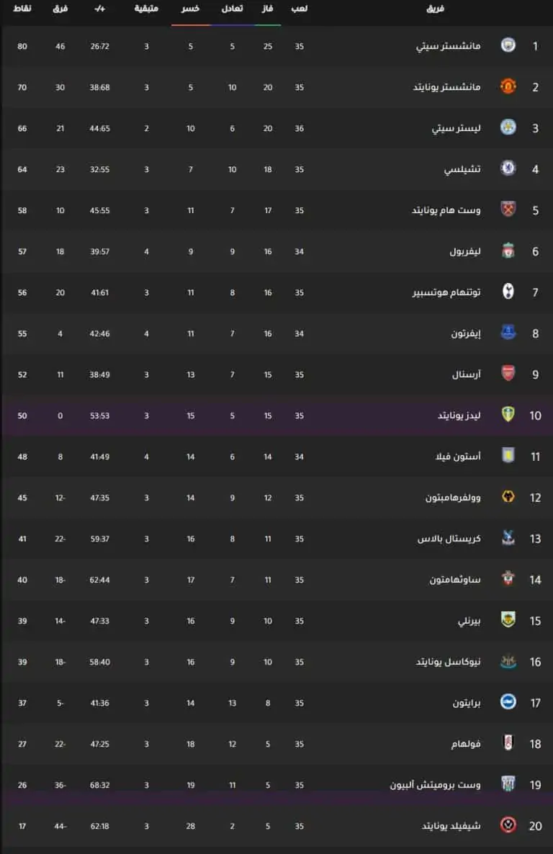This screenshot has width=553, height=854.
Task: Click the West Ham United crest
Action: tap(508, 210)
